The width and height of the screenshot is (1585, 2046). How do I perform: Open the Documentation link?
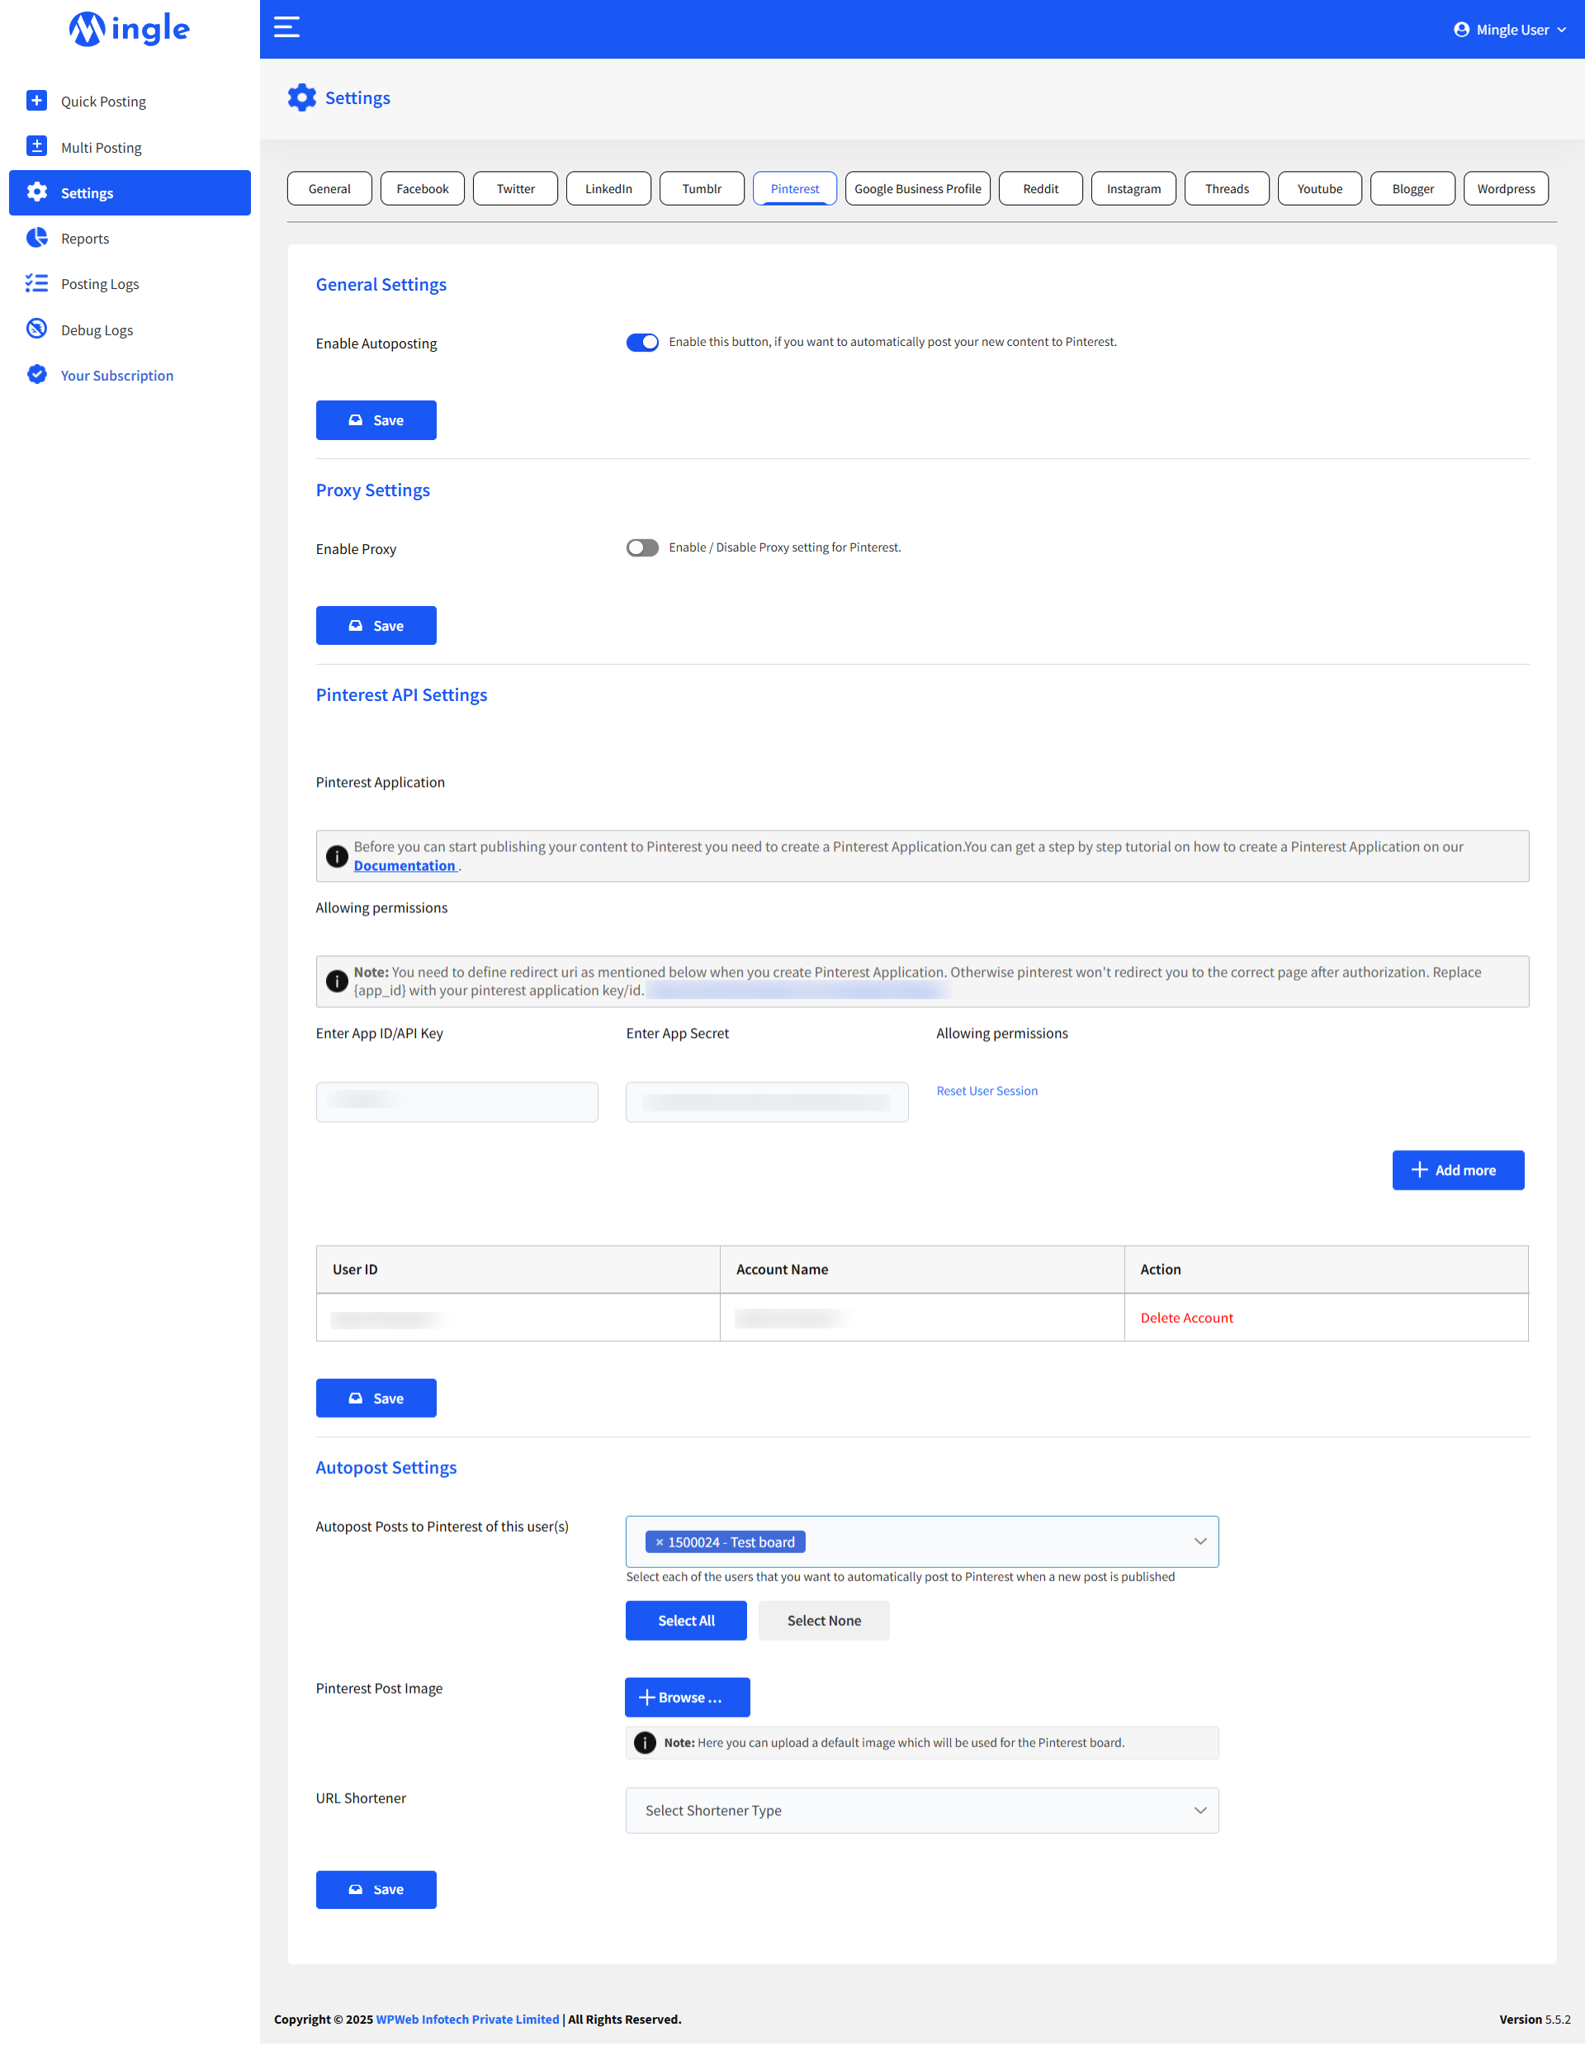pyautogui.click(x=405, y=865)
